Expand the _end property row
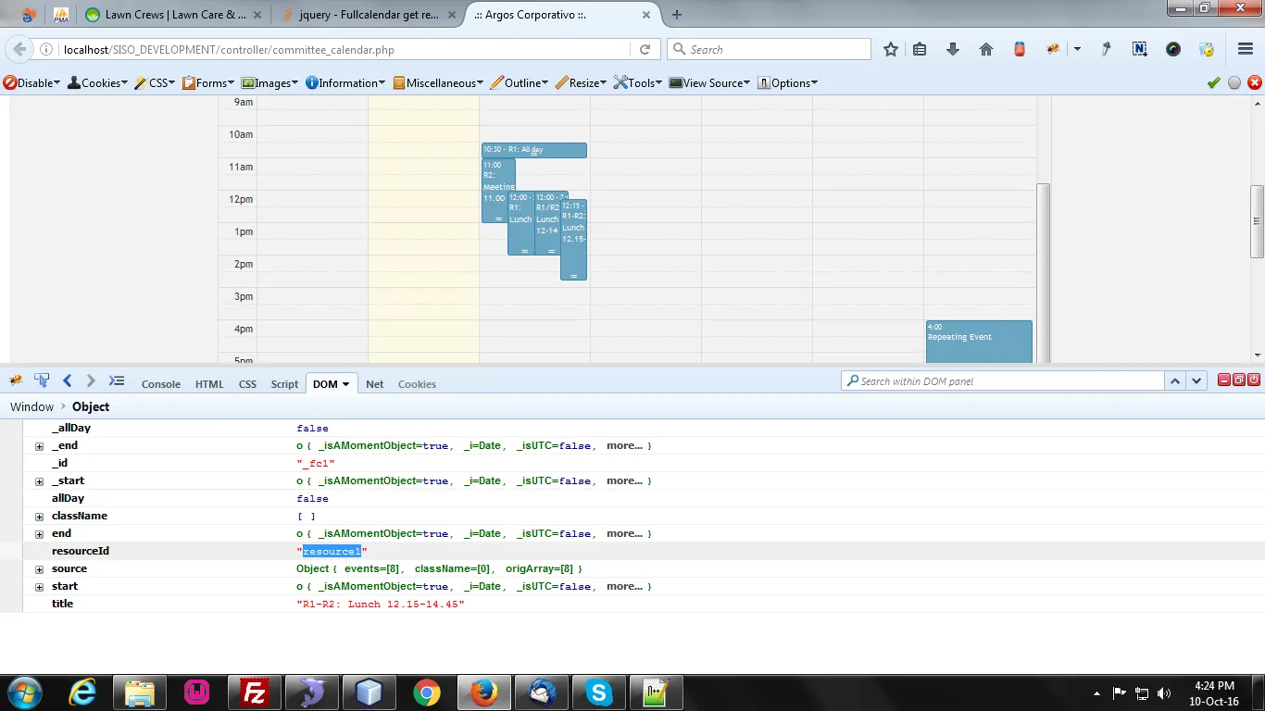The height and width of the screenshot is (711, 1265). click(x=39, y=446)
